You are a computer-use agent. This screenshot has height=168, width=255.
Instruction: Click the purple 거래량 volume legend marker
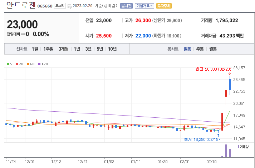238,147
